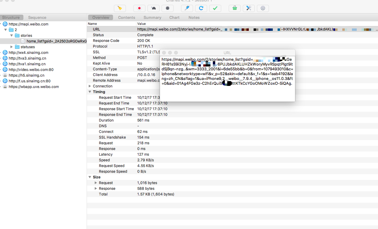Expand the Request size row

pos(96,183)
